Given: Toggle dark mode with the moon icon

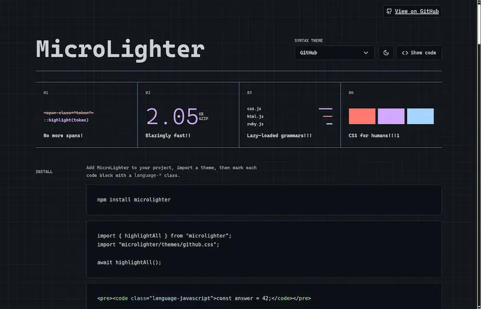Looking at the screenshot, I should tap(386, 53).
